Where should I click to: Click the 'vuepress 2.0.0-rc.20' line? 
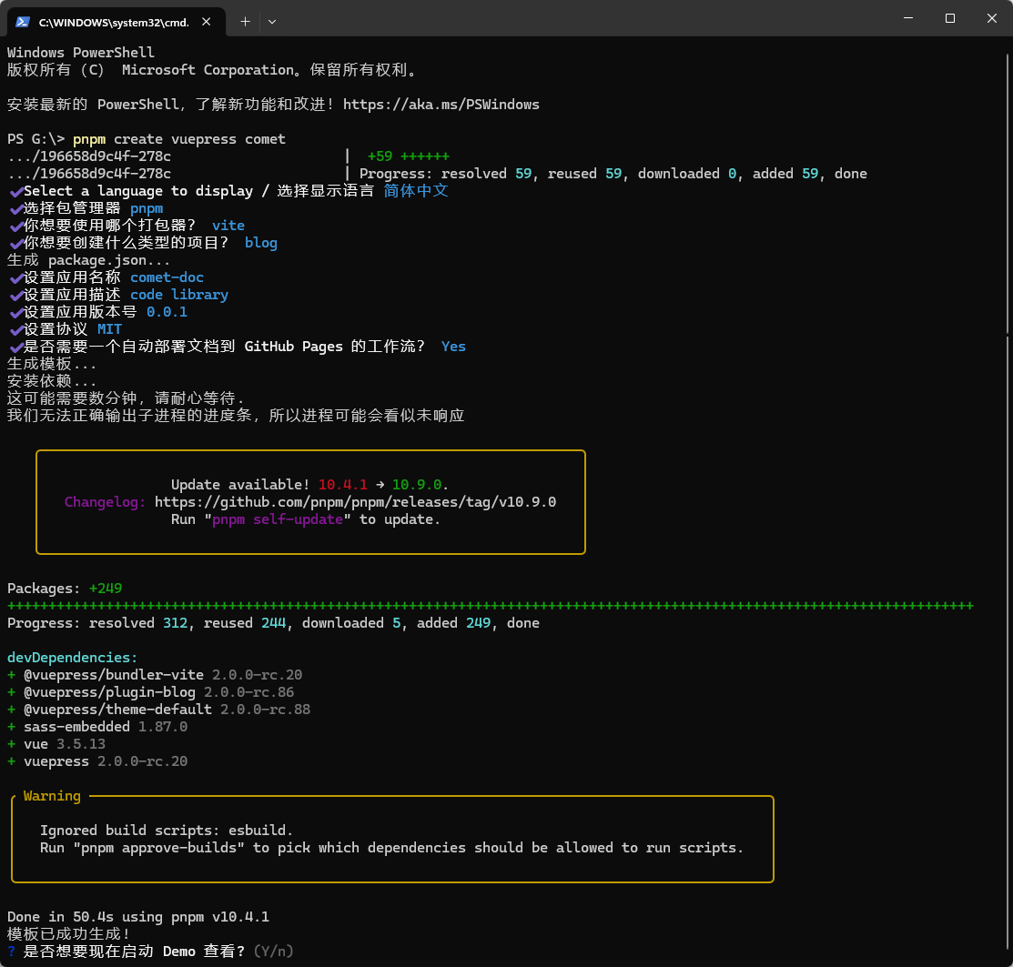(97, 761)
